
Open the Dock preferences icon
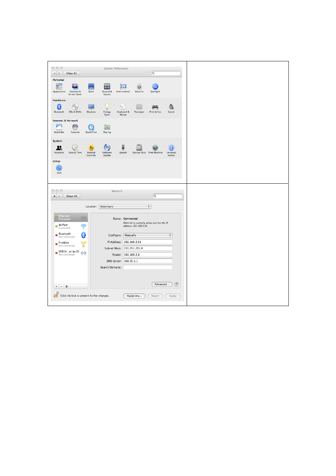(91, 86)
